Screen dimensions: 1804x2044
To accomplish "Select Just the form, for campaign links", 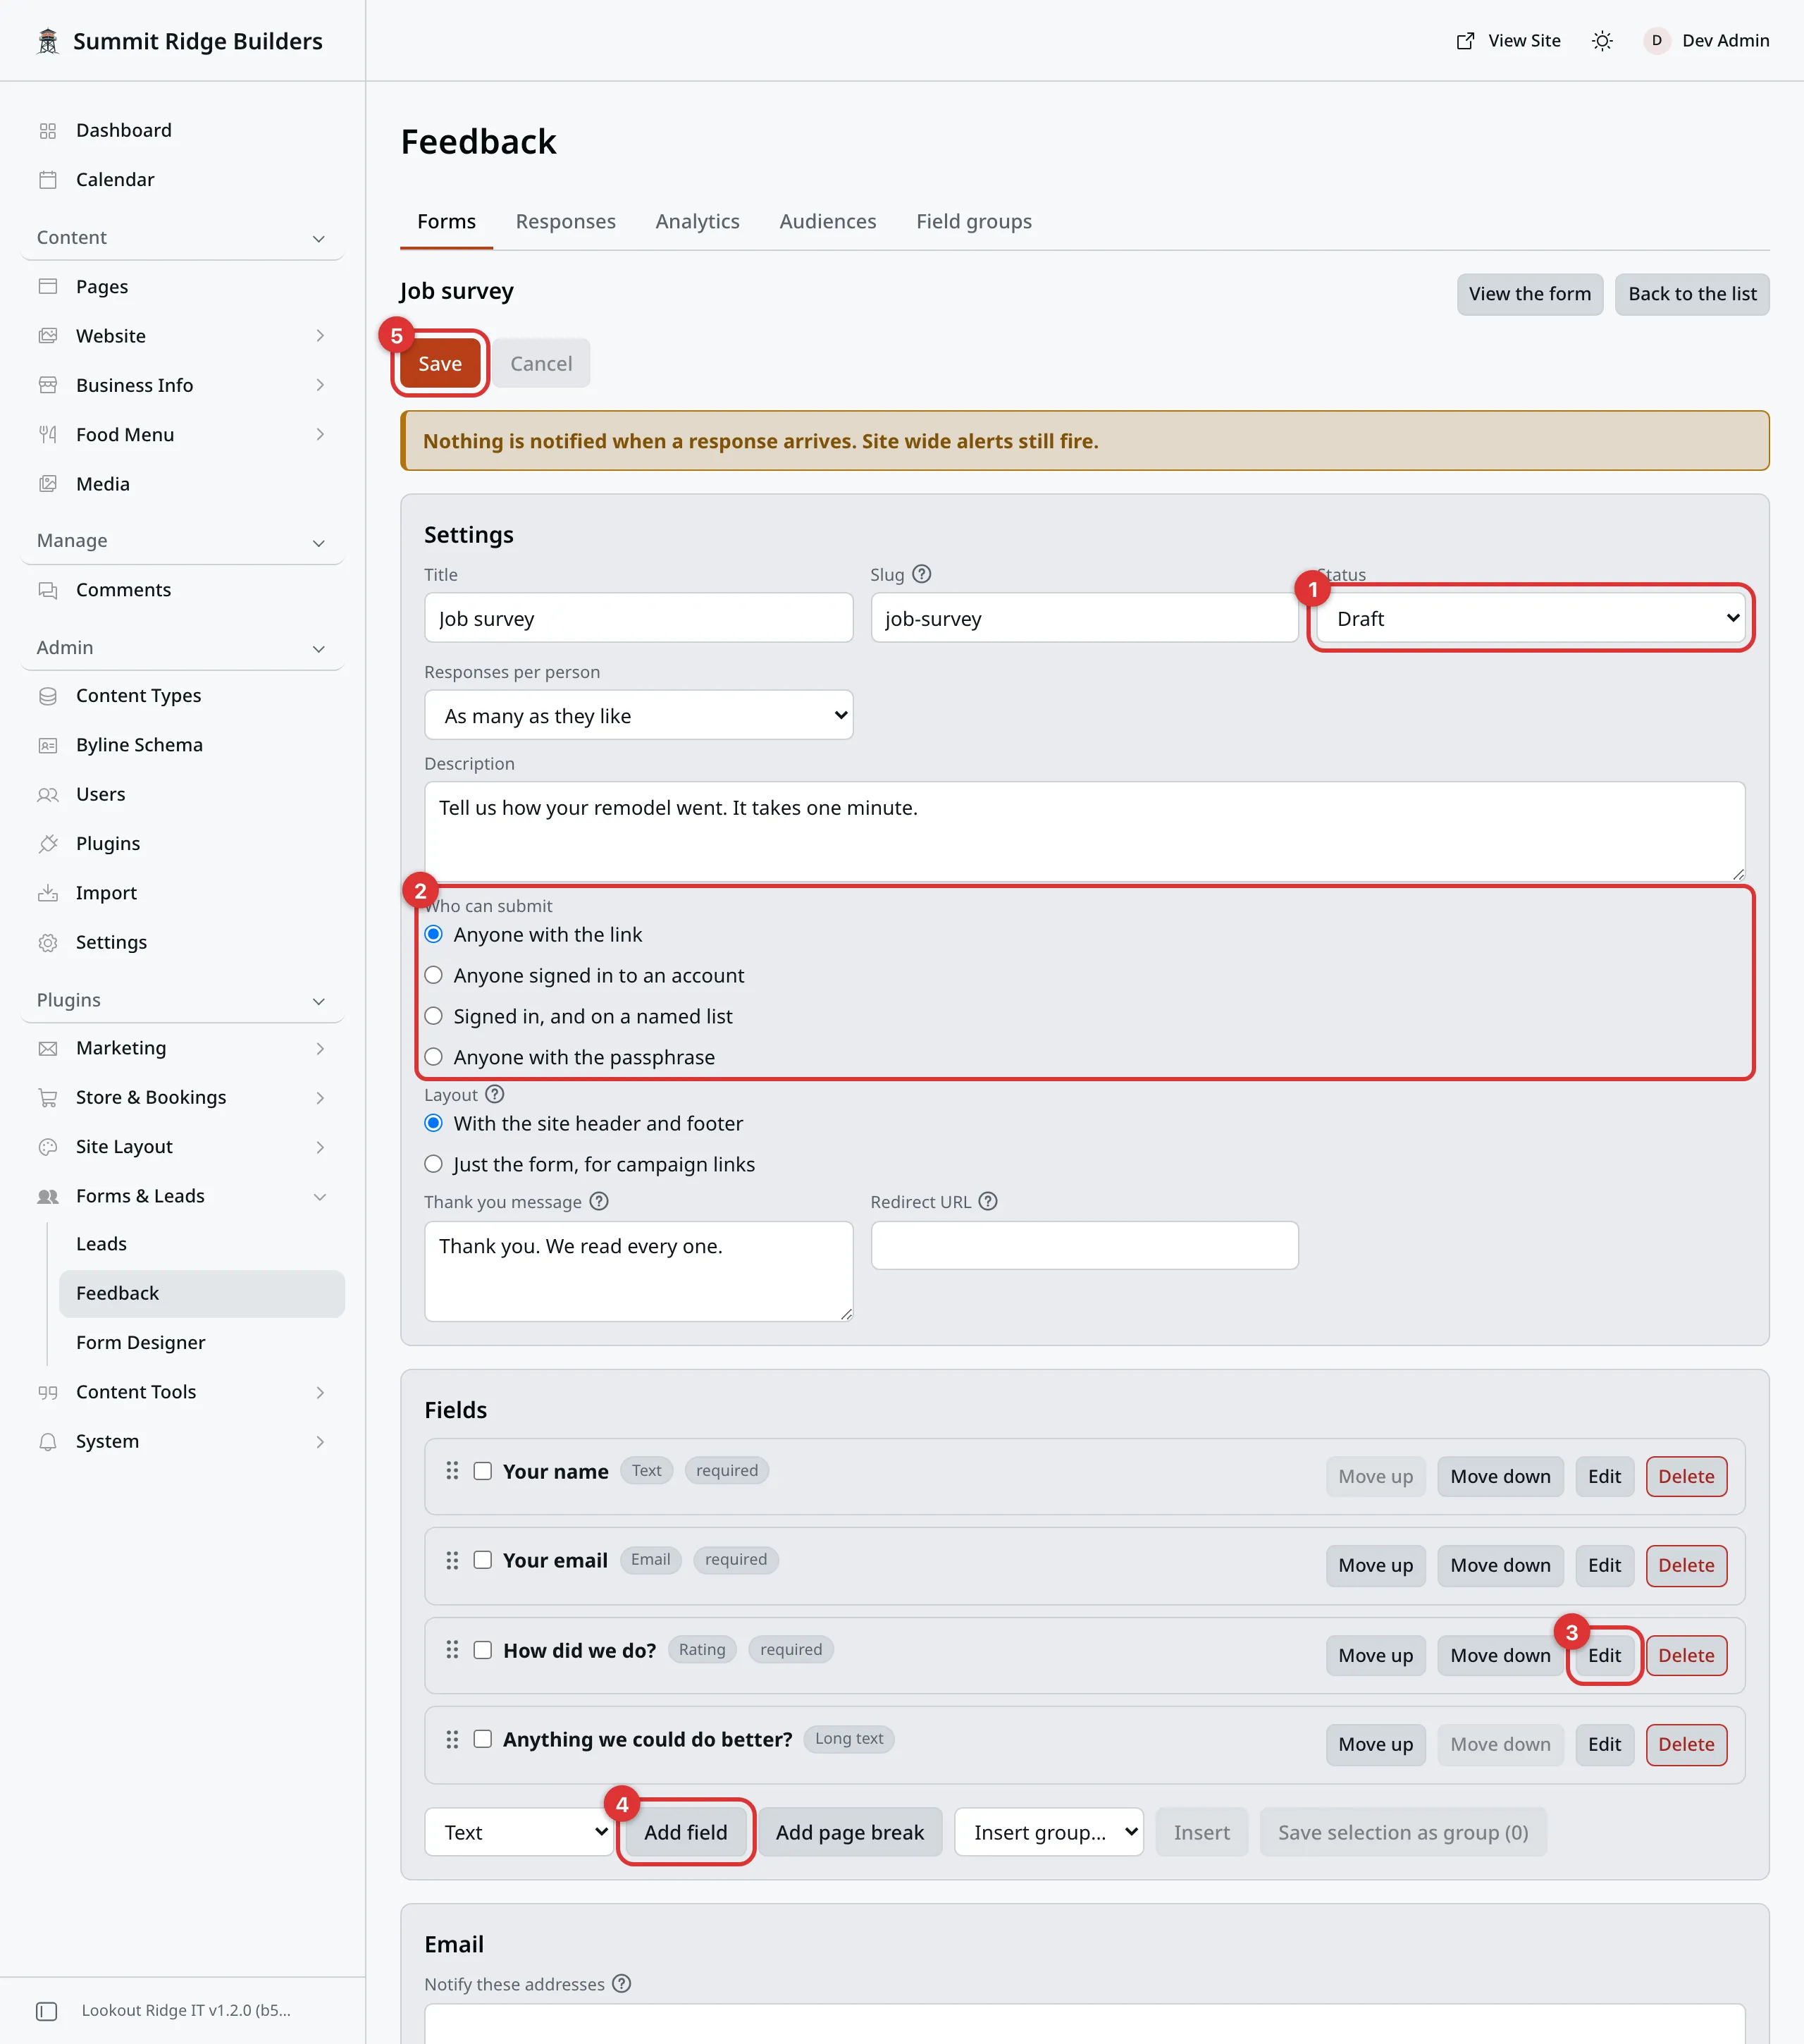I will coord(433,1164).
